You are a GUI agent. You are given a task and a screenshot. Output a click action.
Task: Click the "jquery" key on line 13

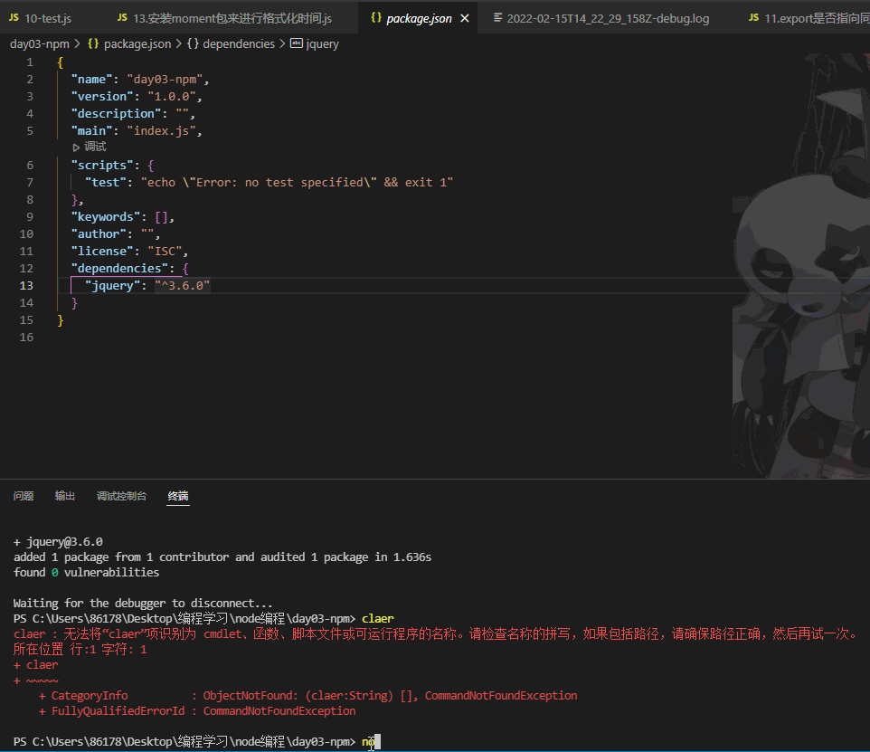(113, 286)
